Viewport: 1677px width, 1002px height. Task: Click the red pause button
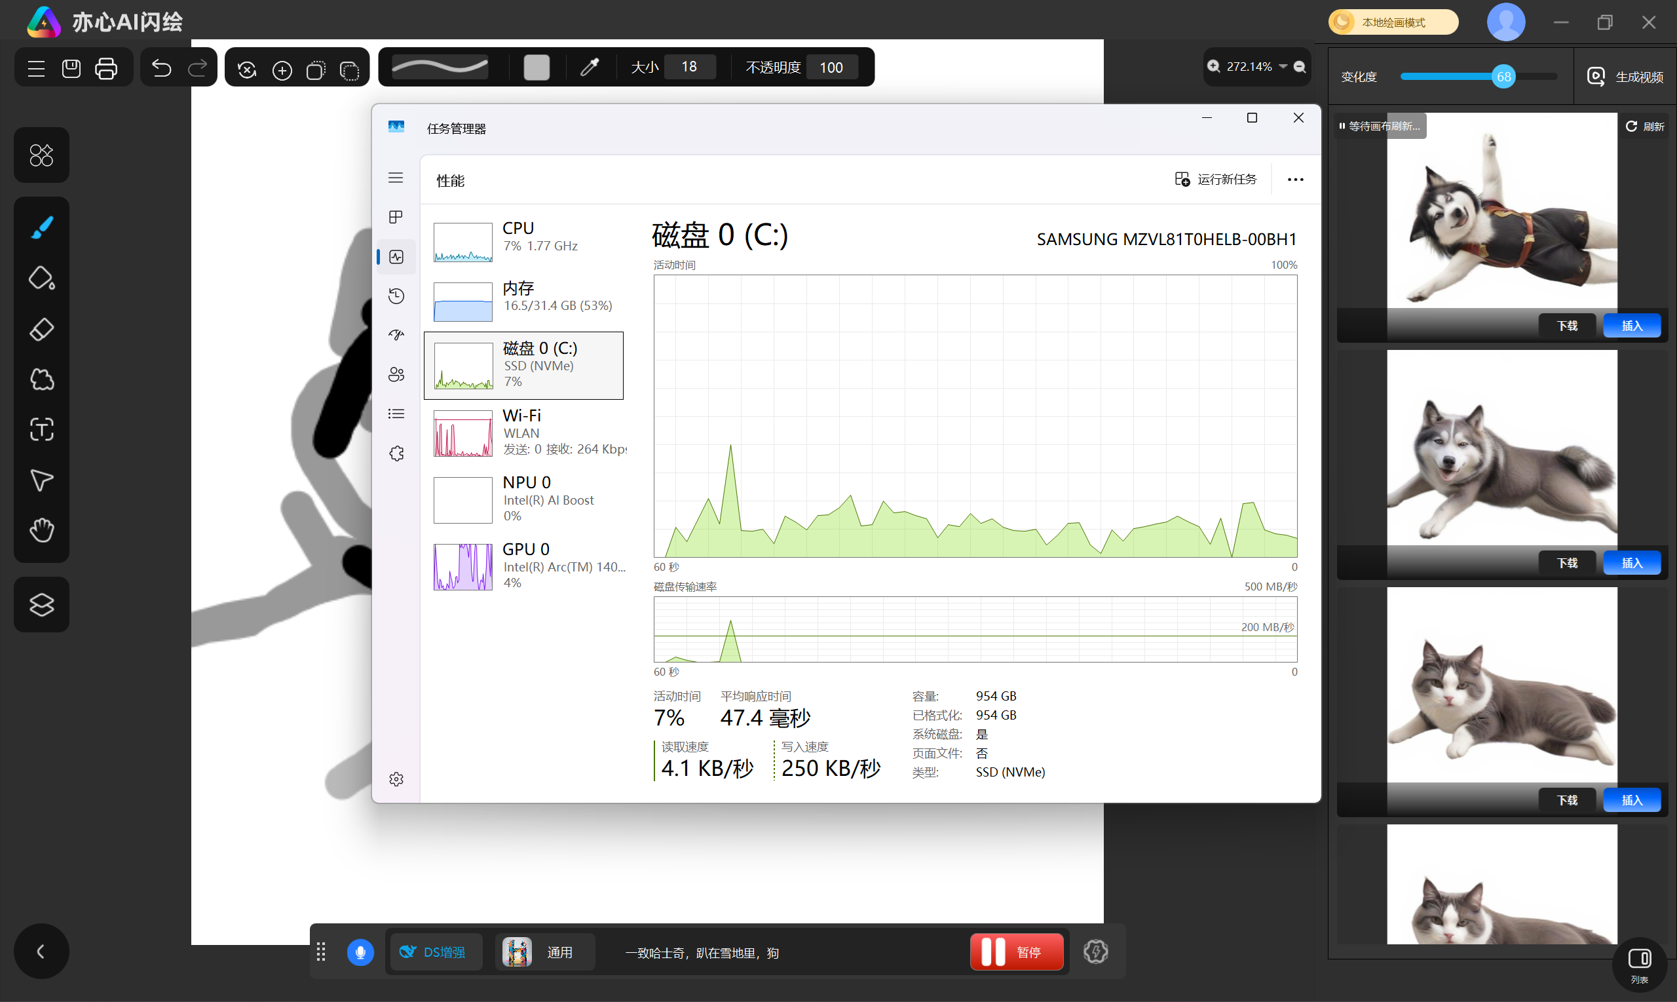pos(1015,952)
